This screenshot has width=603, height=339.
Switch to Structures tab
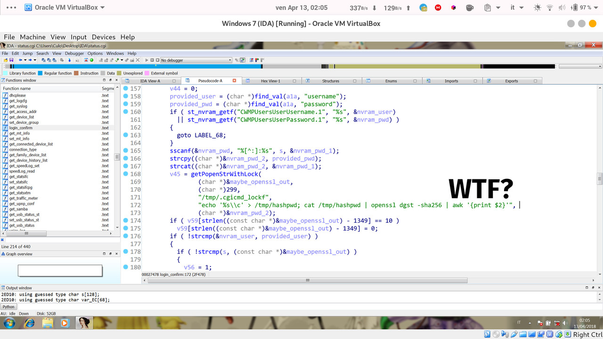(x=331, y=81)
